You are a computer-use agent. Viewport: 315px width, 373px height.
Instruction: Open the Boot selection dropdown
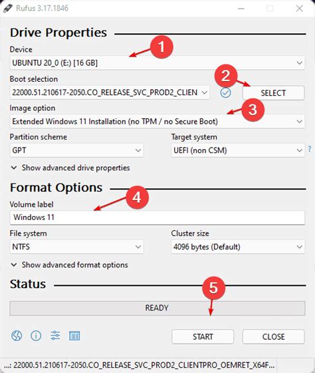pyautogui.click(x=110, y=92)
